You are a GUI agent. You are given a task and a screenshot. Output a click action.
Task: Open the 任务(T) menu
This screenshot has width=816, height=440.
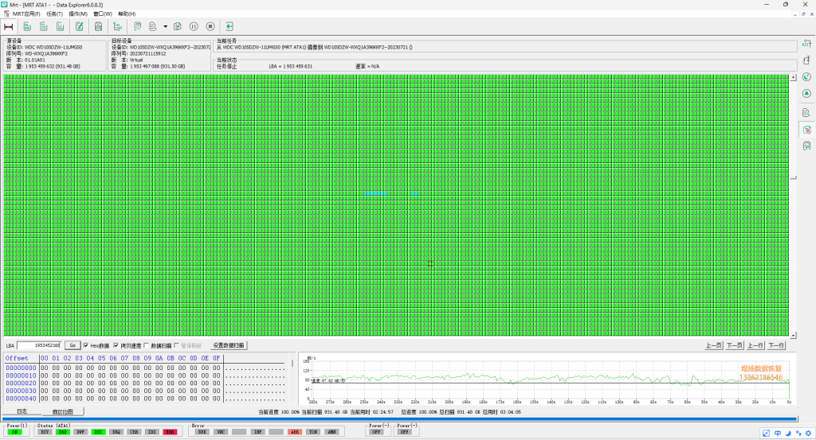pos(54,14)
